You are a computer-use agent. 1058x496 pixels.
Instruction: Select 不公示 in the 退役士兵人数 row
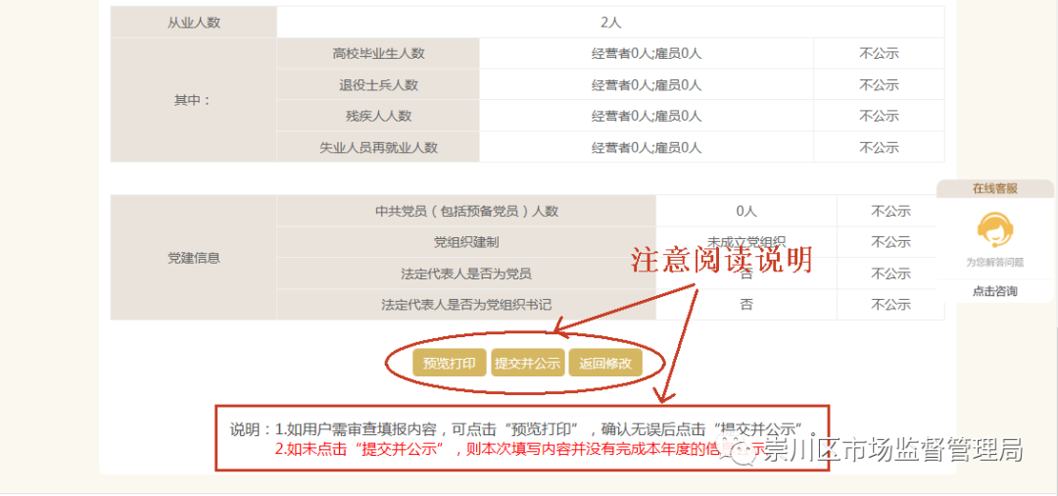[879, 85]
